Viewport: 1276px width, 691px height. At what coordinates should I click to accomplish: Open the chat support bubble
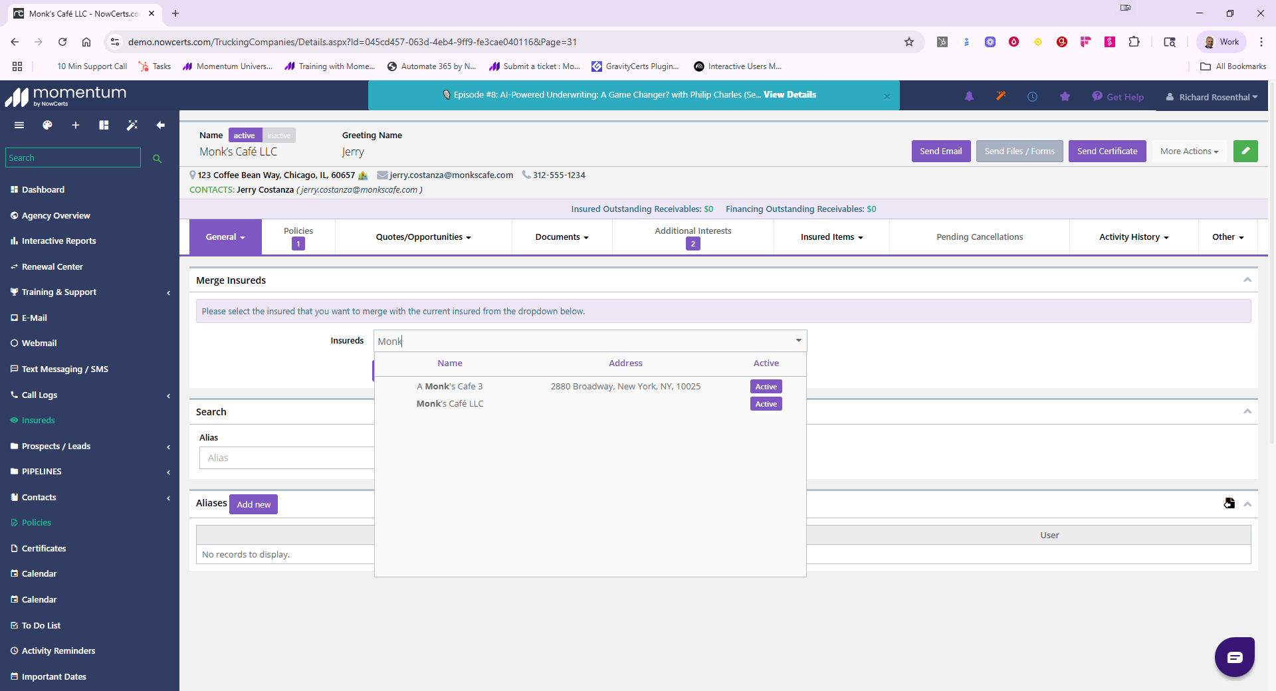[1235, 657]
